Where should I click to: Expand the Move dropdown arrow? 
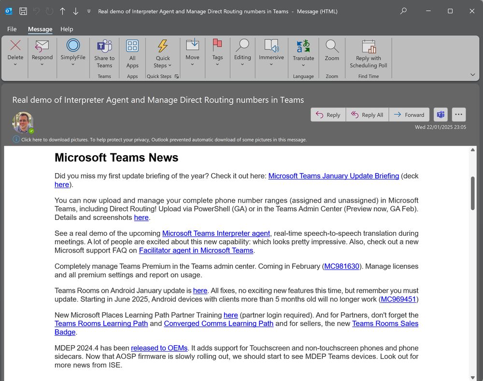tap(192, 65)
